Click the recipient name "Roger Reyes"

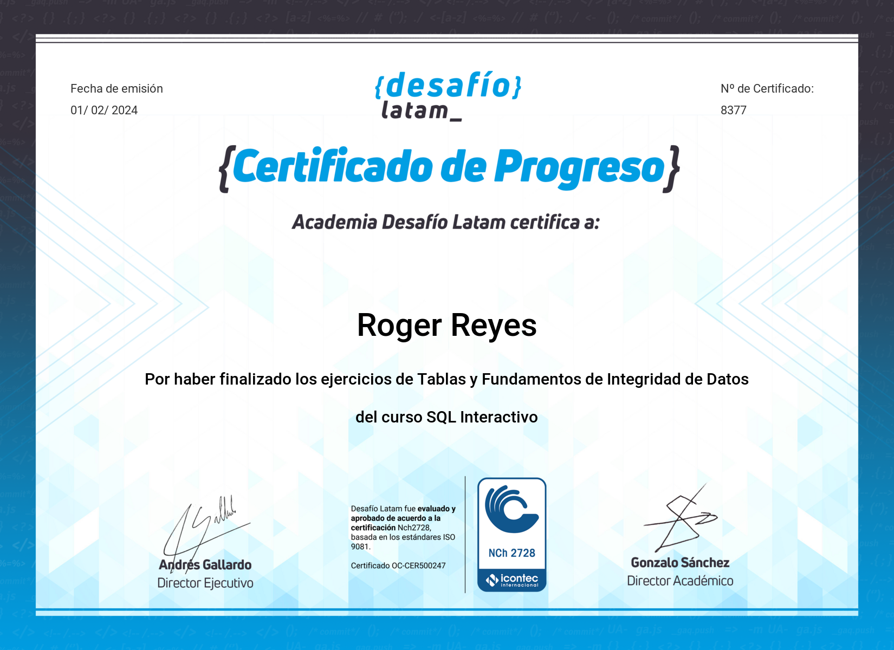coord(447,326)
